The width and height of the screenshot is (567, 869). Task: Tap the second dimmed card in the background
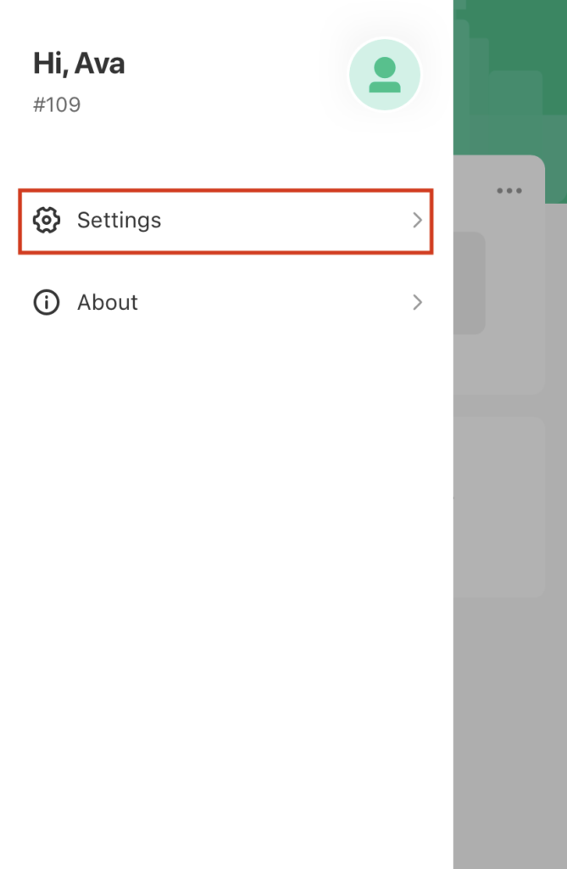[499, 507]
